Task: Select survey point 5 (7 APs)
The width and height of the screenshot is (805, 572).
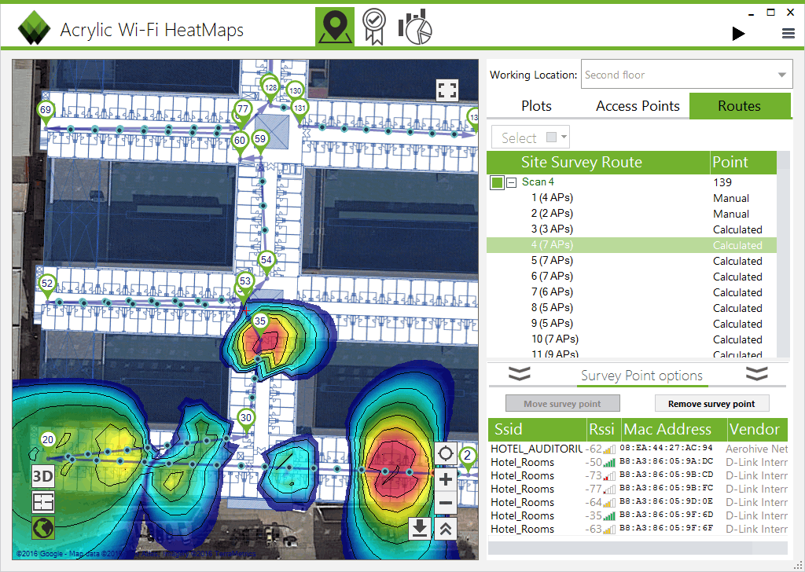Action: point(631,261)
